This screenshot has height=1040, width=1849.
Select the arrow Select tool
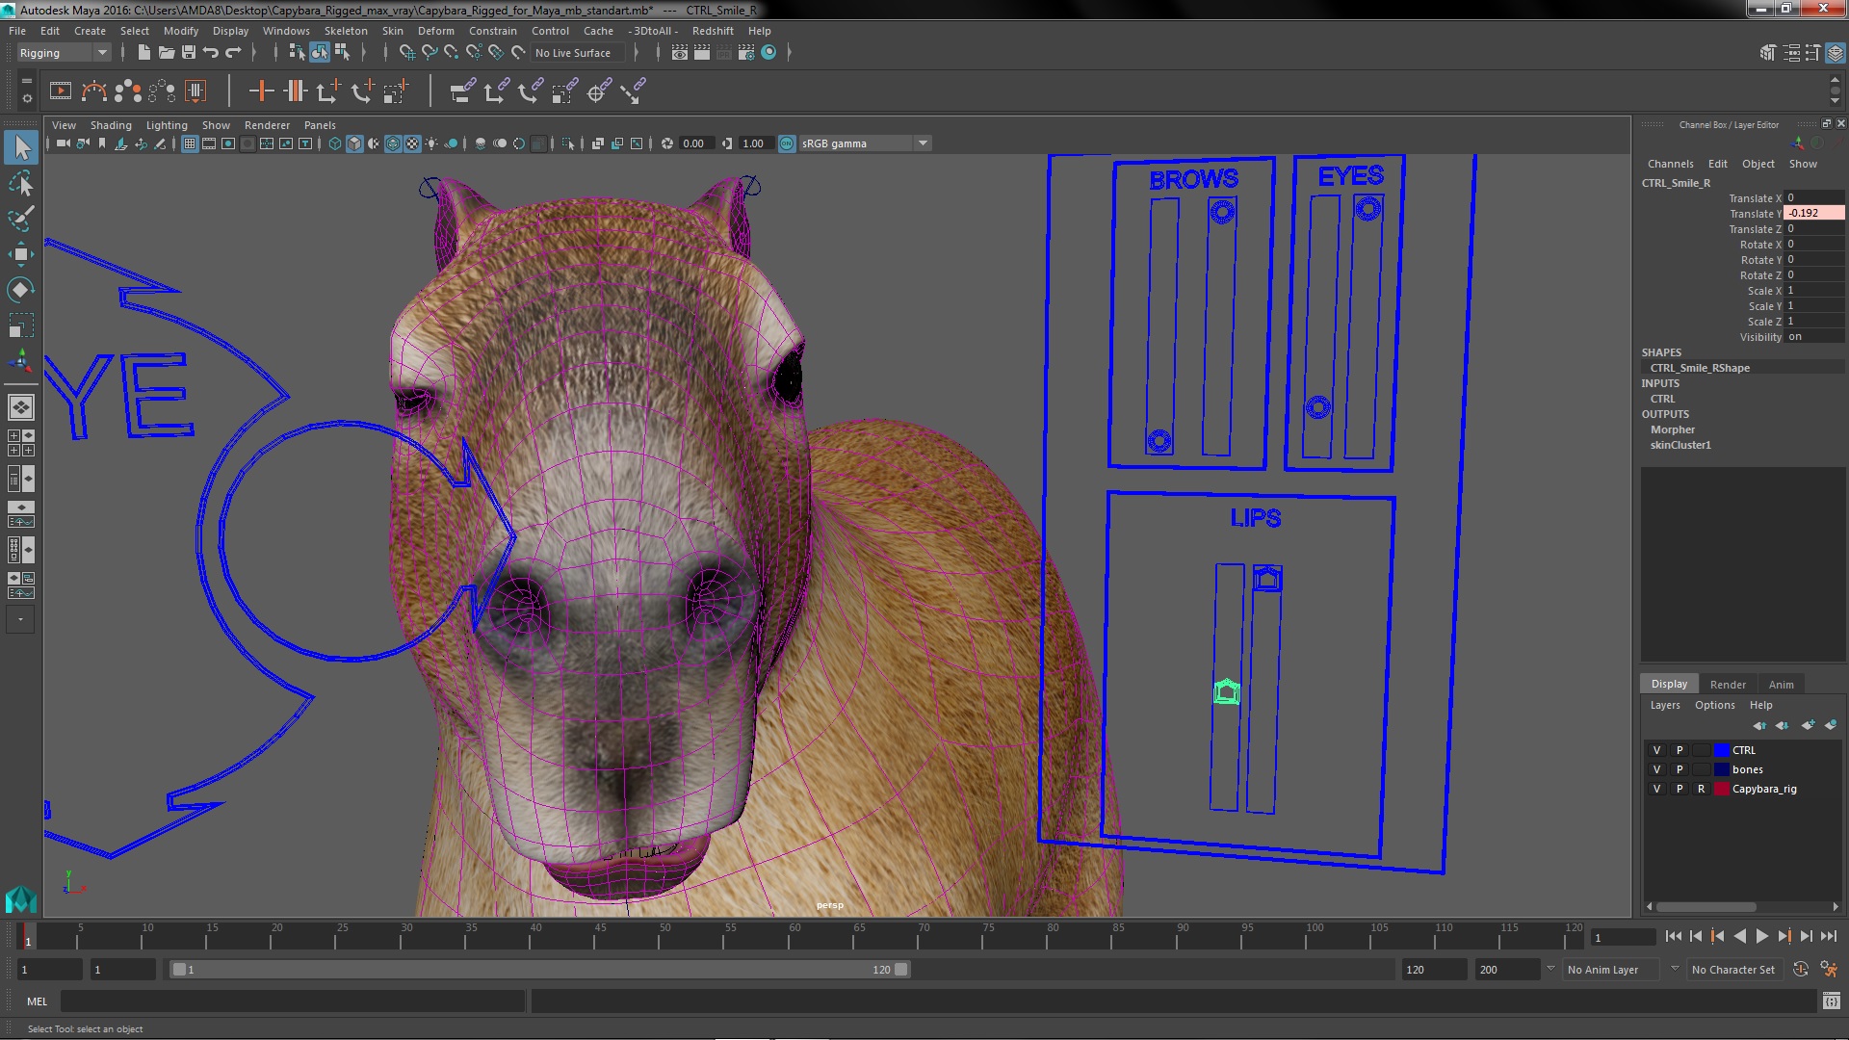click(21, 147)
